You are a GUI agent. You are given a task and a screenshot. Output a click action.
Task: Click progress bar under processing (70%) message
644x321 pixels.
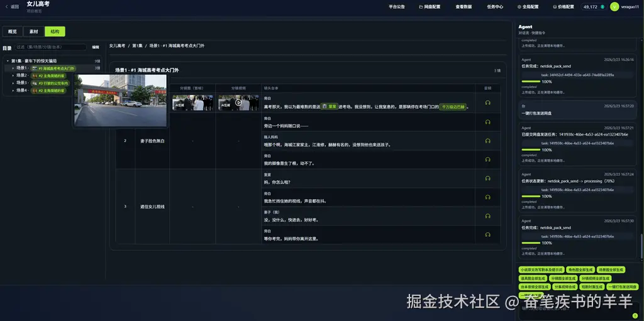[531, 196]
